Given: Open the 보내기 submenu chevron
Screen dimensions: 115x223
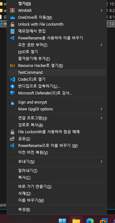Looking at the screenshot, I should click(x=101, y=162).
